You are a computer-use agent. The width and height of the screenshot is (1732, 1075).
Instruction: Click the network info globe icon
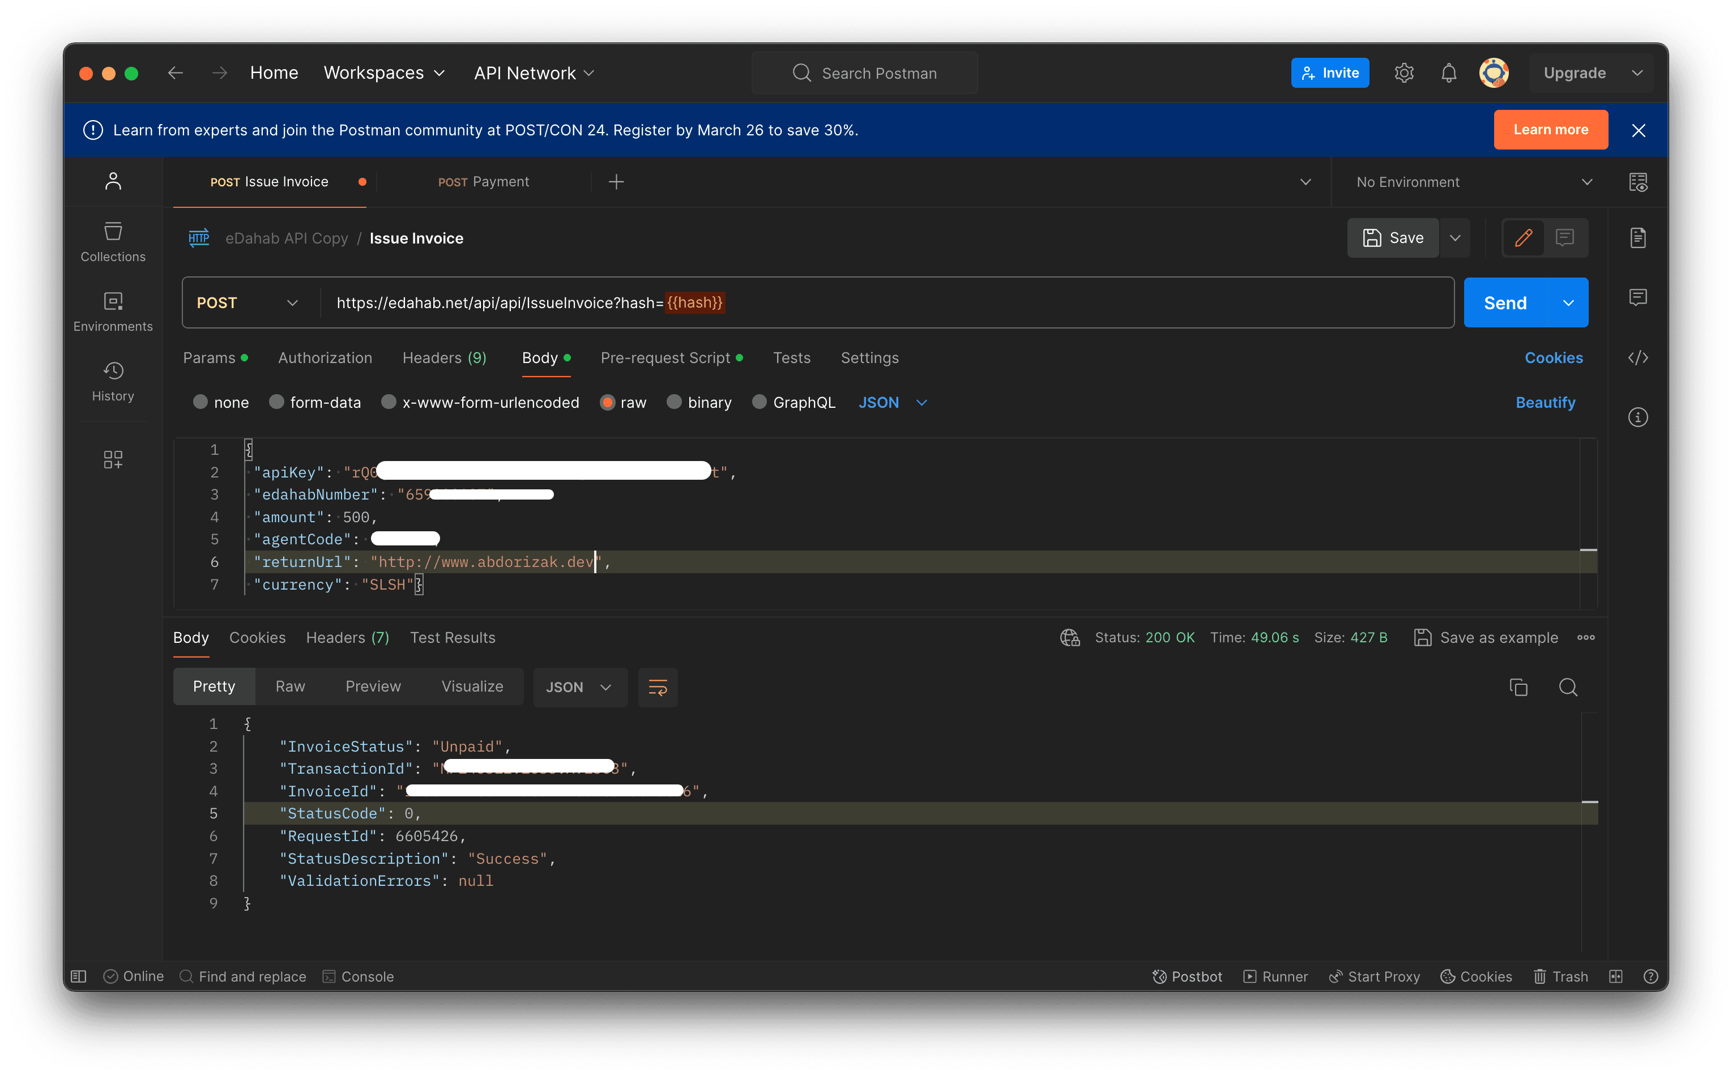[x=1069, y=638]
